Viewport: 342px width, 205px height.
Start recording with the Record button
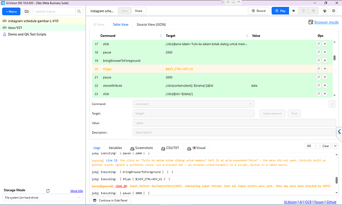pyautogui.click(x=258, y=11)
